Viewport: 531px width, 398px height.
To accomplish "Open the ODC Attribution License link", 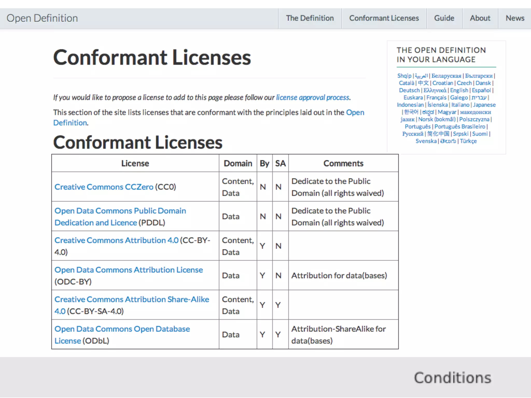I will click(x=129, y=270).
